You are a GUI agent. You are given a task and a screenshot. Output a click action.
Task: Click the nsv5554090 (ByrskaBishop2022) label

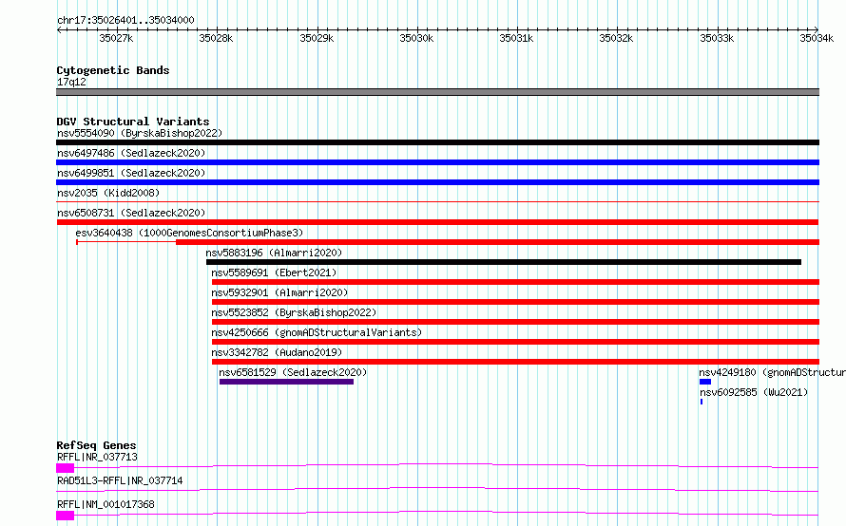point(140,133)
